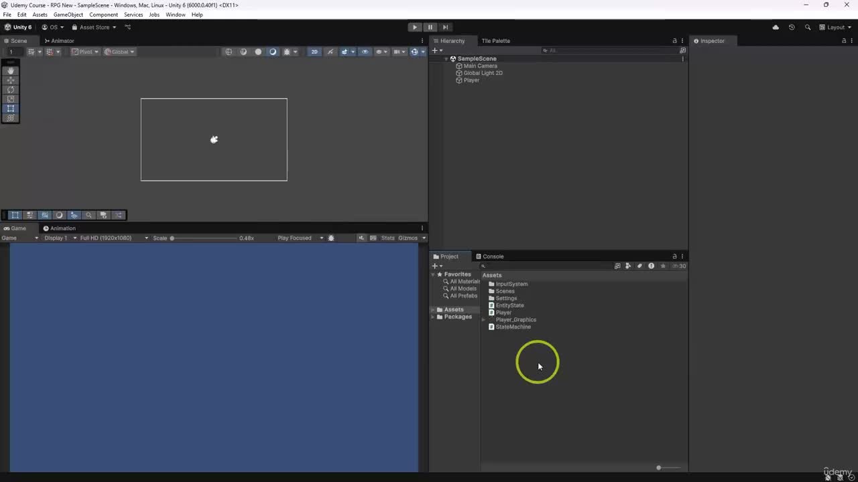Click the Pause button
Viewport: 858px width, 482px height.
[x=430, y=27]
